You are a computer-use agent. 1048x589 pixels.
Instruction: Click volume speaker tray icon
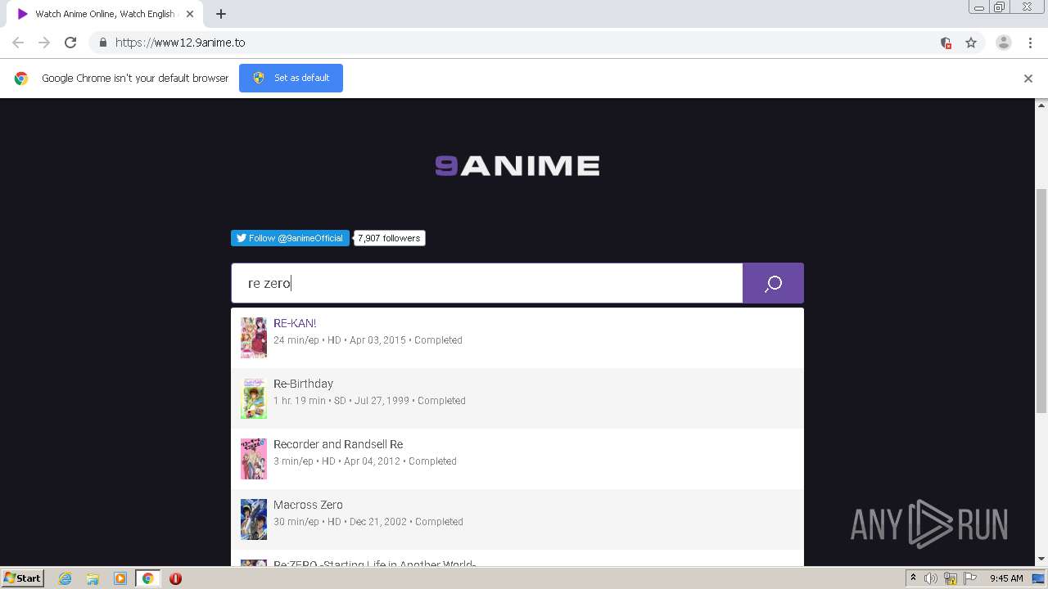(x=931, y=578)
